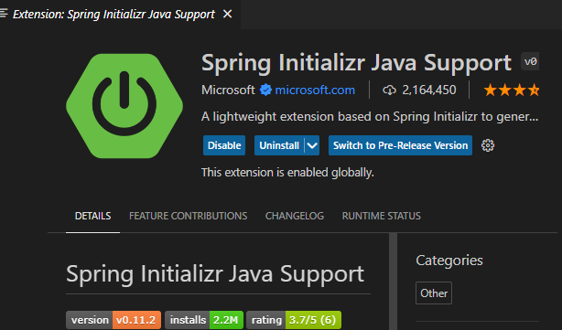
Task: Switch to Pre-Release Version
Action: pos(400,145)
